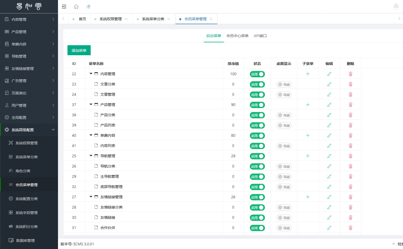403x249 pixels.
Task: Click the sort value 100 of 内容管理
Action: point(233,74)
